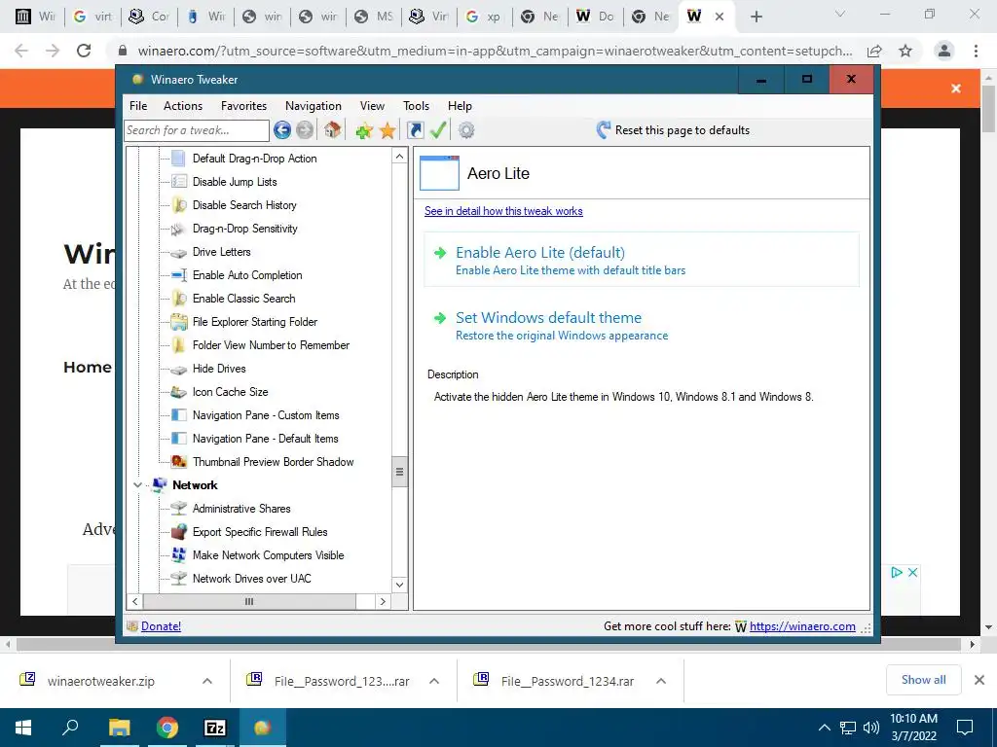Viewport: 997px width, 747px height.
Task: Open Navigation Pane - Default Items
Action: [x=265, y=439]
